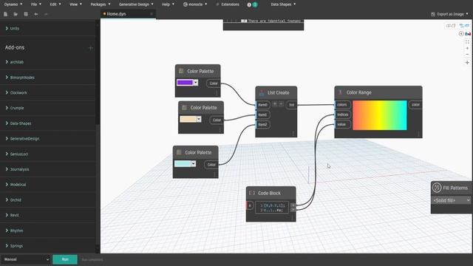This screenshot has width=473, height=266.
Task: Click the Color Range node icon
Action: (341, 92)
